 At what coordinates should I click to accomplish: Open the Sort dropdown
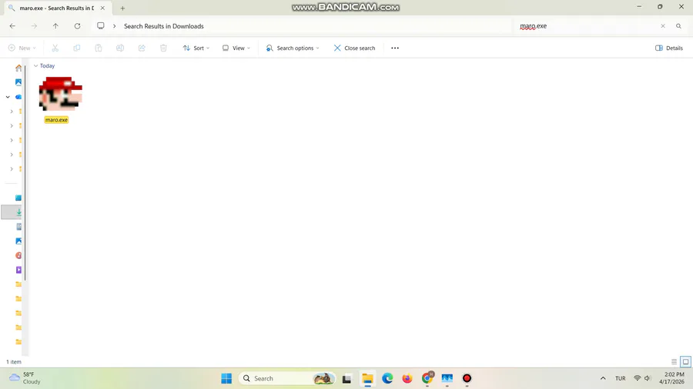click(x=196, y=48)
